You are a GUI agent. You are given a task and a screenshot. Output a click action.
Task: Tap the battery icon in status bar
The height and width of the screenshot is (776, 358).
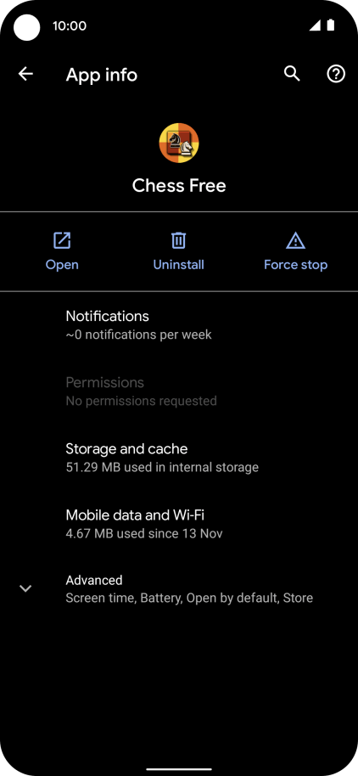(x=331, y=25)
